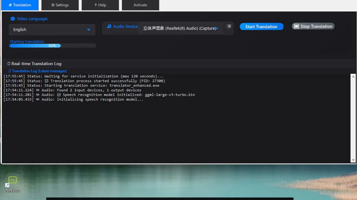The image size is (357, 200).
Task: Click the 'Real-time Translation Log' heading
Action: coord(36,64)
